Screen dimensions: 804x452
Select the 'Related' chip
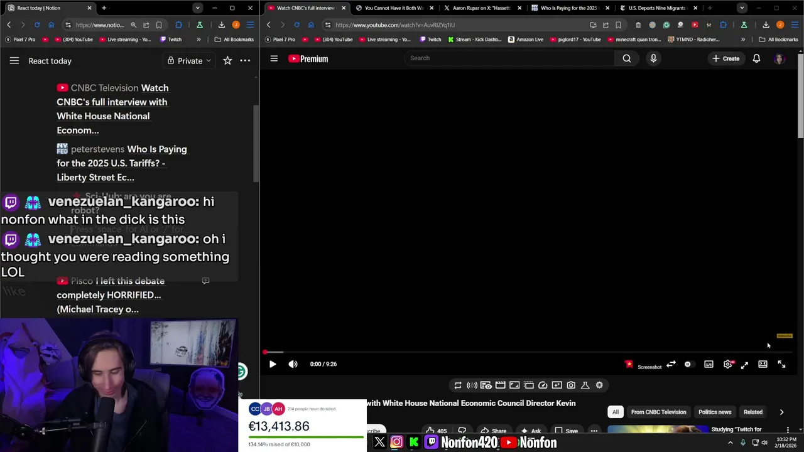tap(753, 412)
